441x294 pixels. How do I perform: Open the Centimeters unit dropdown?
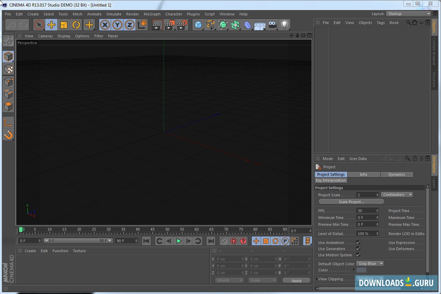(x=397, y=195)
